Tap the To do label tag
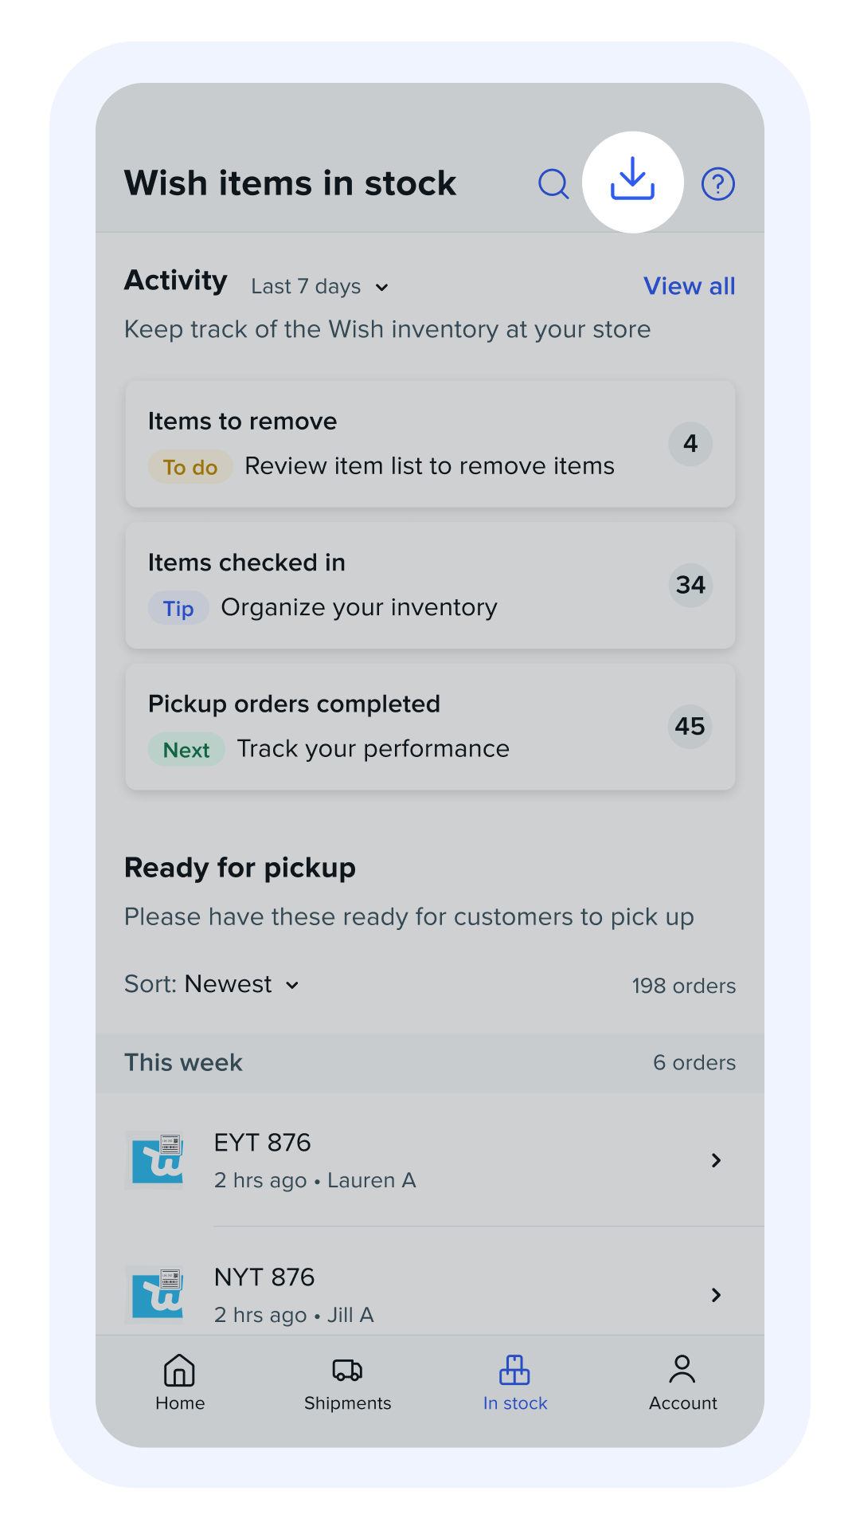Image resolution: width=860 pixels, height=1530 pixels. coord(190,467)
